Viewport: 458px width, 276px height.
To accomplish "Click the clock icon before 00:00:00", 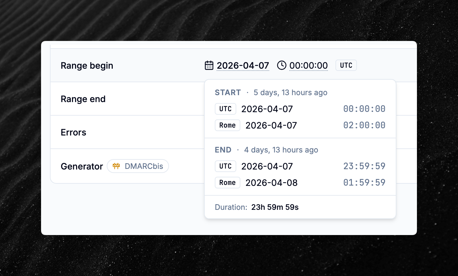I will coord(281,65).
